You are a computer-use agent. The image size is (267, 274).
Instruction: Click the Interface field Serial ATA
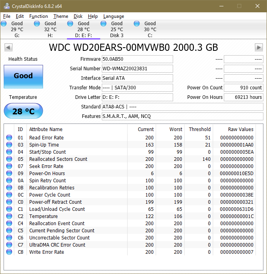point(137,78)
